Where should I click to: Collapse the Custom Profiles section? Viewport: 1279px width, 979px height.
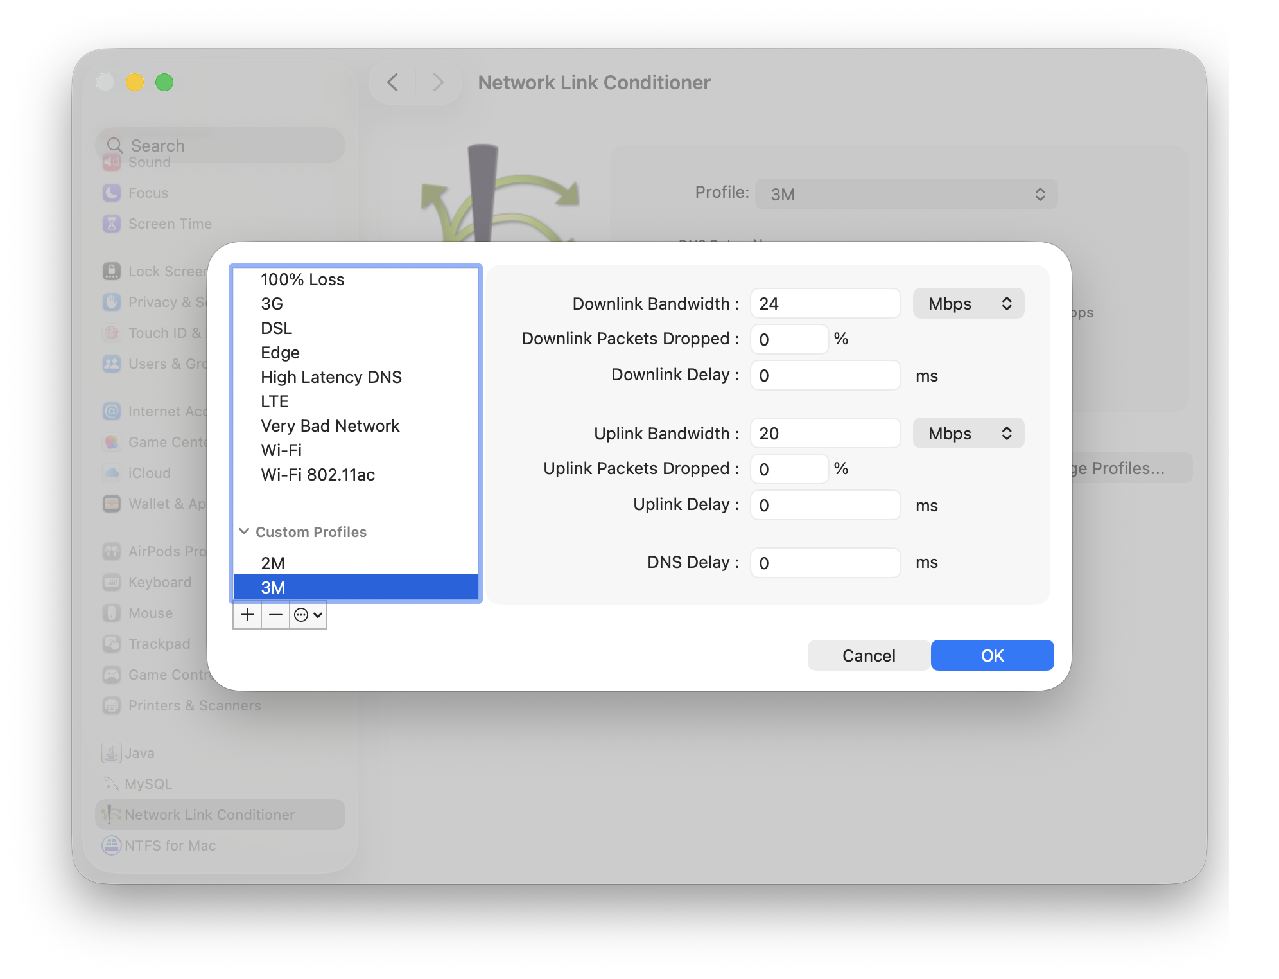coord(244,531)
